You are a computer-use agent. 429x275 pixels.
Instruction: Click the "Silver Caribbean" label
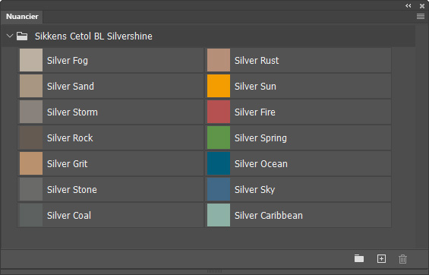(x=269, y=215)
